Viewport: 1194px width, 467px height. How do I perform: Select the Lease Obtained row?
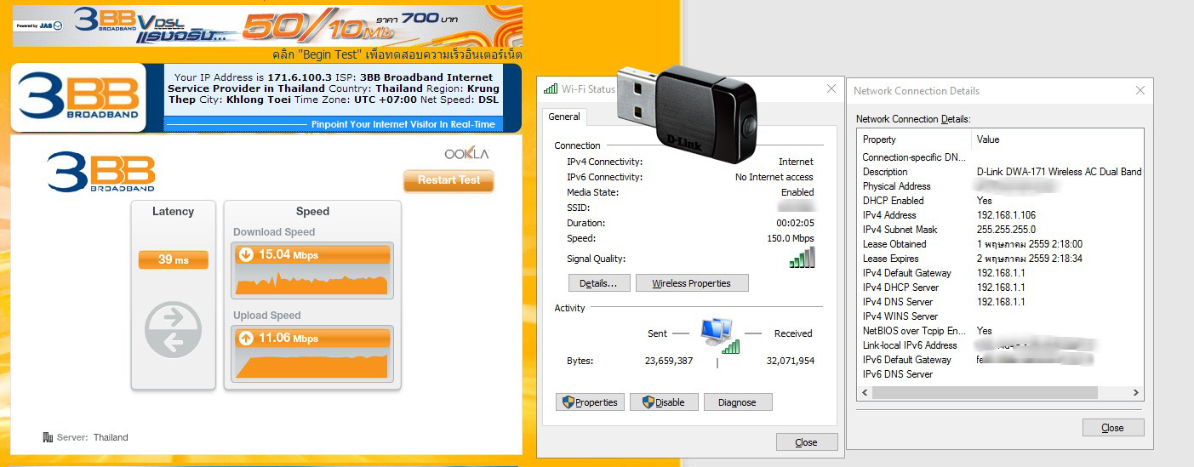(1001, 244)
